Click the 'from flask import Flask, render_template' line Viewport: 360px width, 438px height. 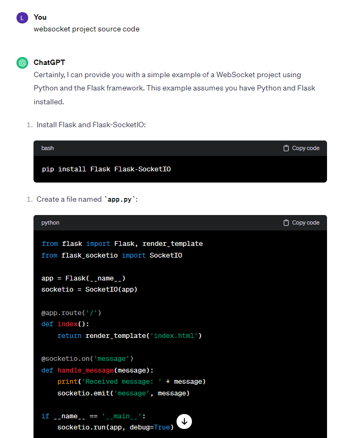[122, 244]
